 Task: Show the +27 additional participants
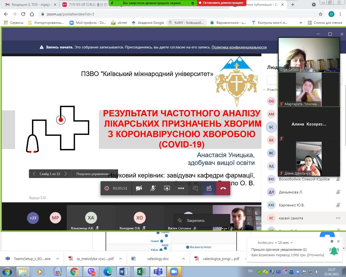tap(33, 218)
